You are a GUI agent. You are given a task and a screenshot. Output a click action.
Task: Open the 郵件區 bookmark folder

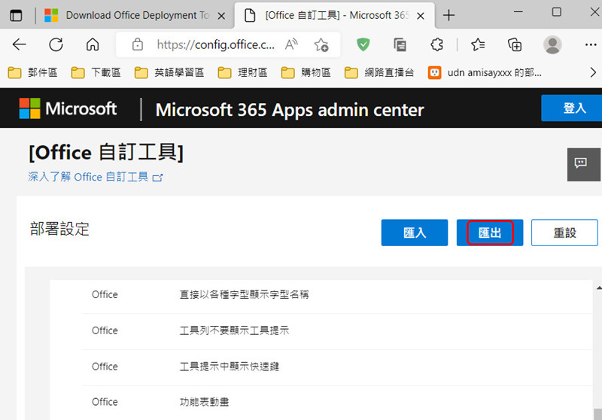tap(33, 72)
